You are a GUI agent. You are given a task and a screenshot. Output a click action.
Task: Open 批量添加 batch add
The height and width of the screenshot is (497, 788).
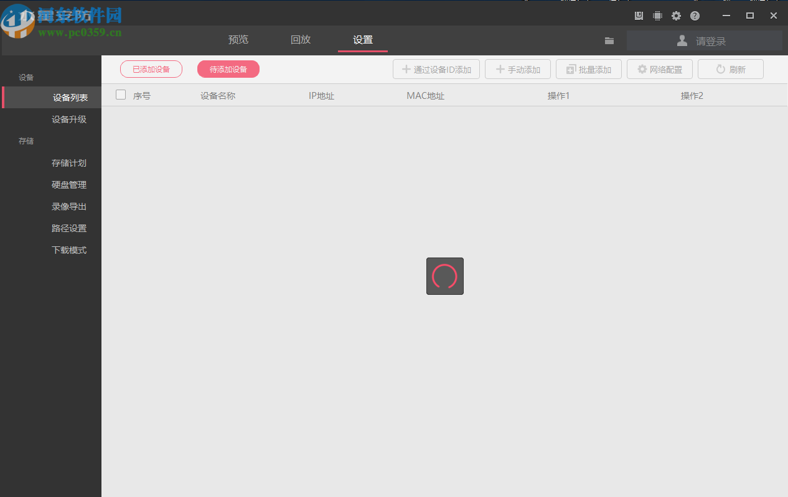click(x=588, y=69)
